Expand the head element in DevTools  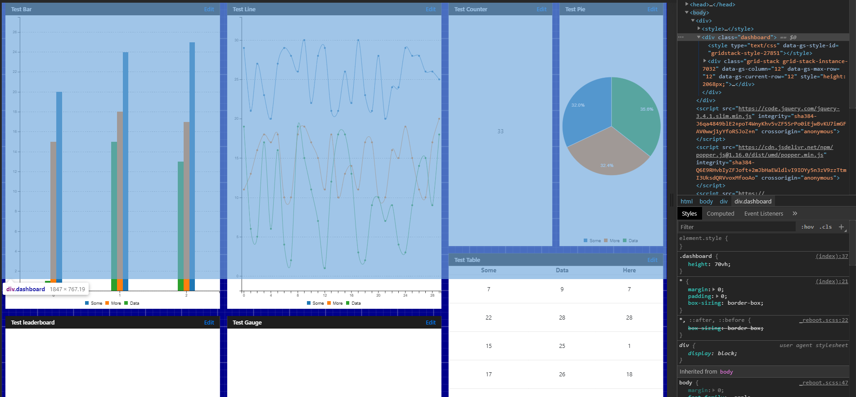pyautogui.click(x=687, y=4)
